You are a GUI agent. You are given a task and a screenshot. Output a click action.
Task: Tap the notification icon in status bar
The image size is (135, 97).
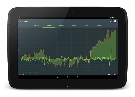(19, 18)
